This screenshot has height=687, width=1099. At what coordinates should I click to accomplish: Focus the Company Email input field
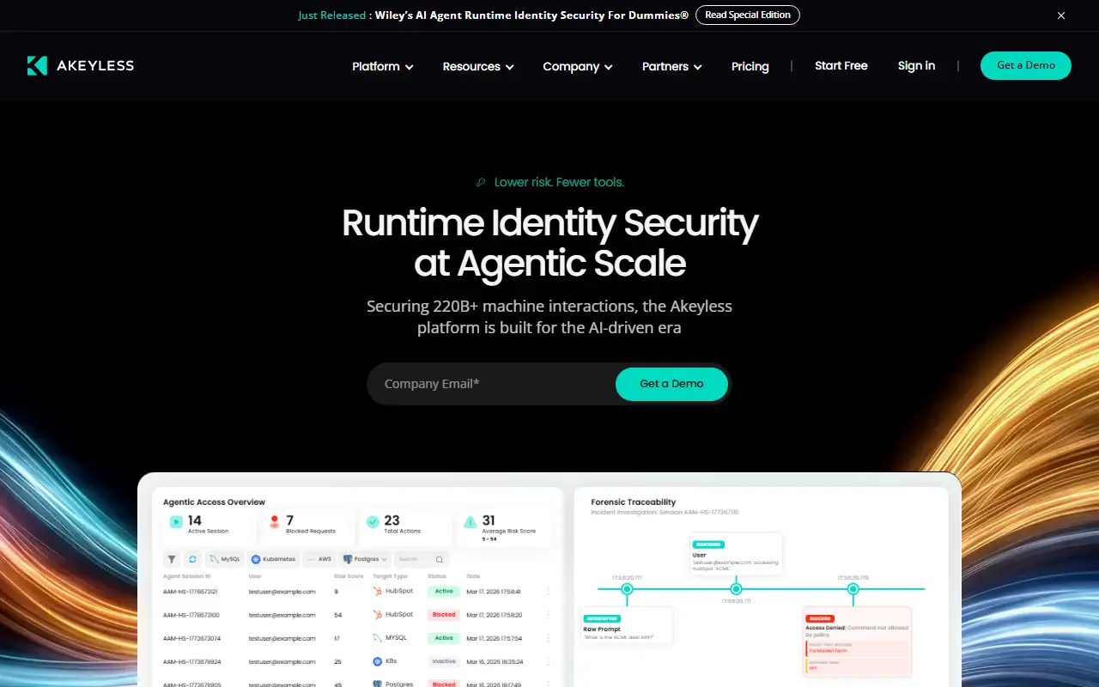(x=491, y=384)
